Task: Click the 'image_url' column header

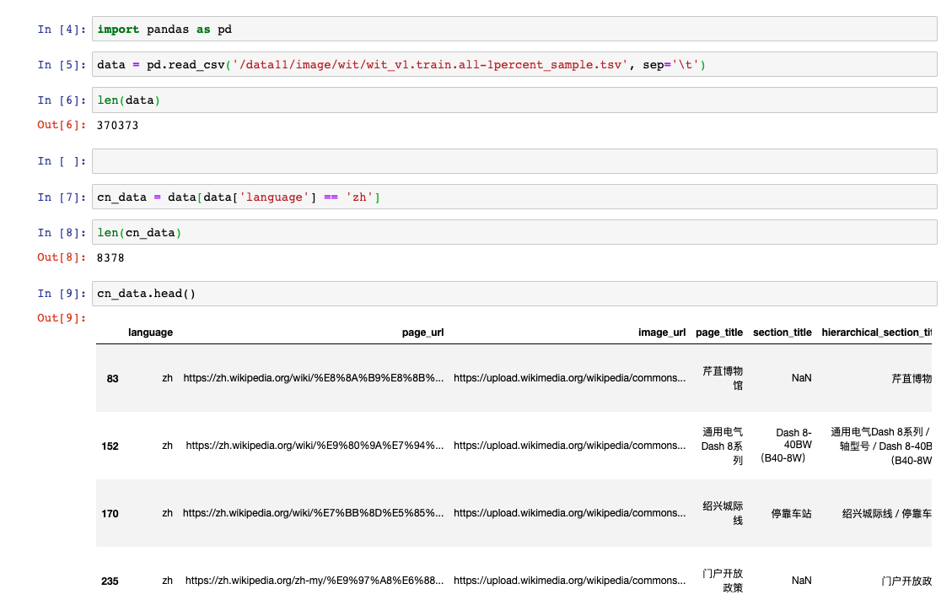Action: pyautogui.click(x=661, y=332)
